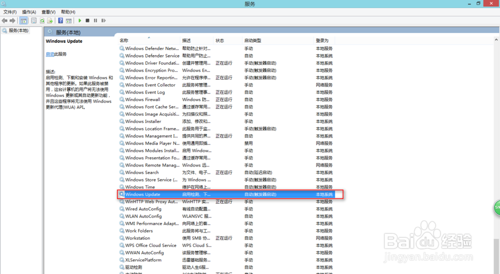500x274 pixels.
Task: Click gear icon of Windows Event Log row
Action: [x=122, y=92]
